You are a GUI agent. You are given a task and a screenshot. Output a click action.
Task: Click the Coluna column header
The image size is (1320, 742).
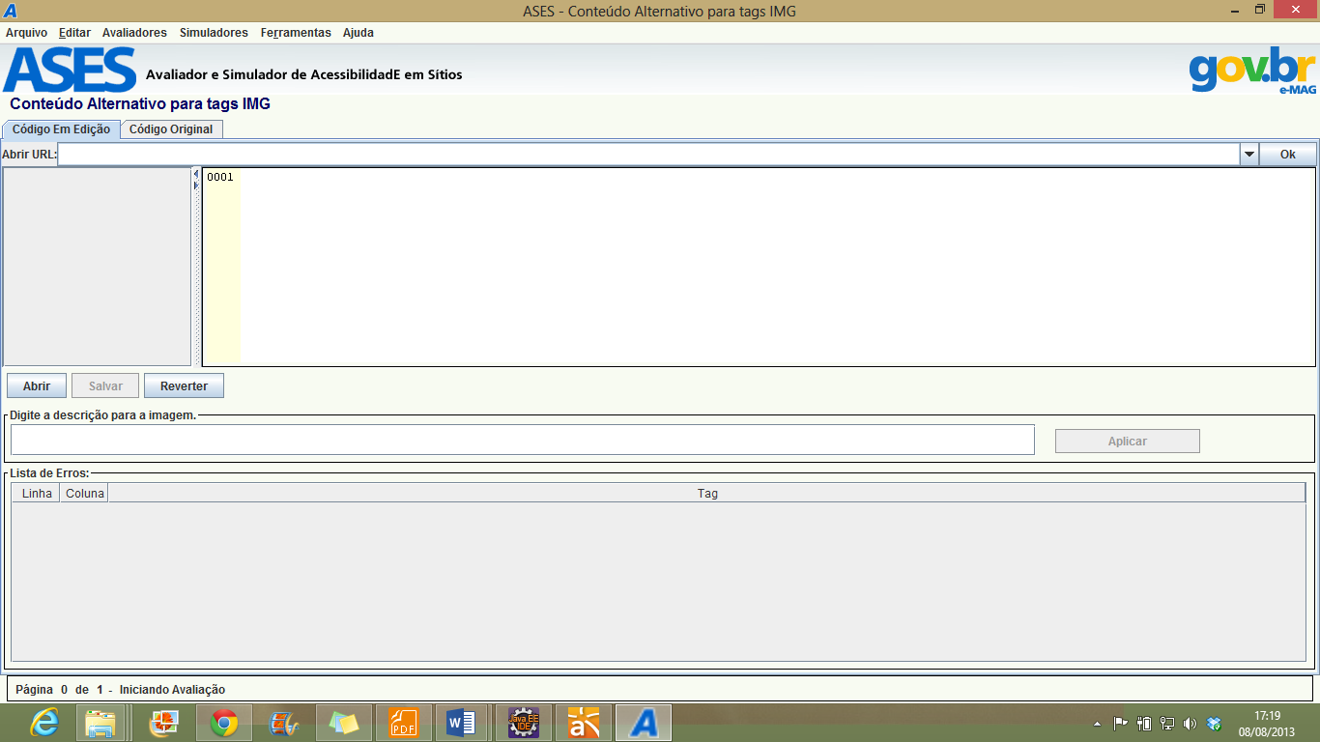click(84, 493)
